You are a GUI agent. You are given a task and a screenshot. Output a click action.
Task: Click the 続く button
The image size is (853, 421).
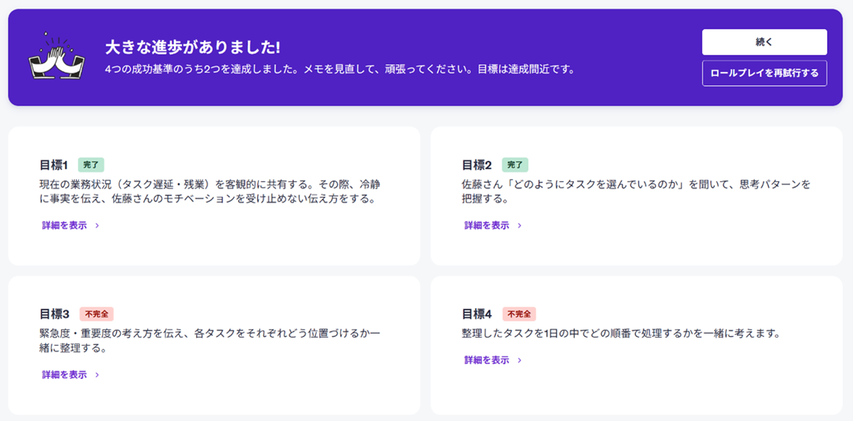coord(764,42)
